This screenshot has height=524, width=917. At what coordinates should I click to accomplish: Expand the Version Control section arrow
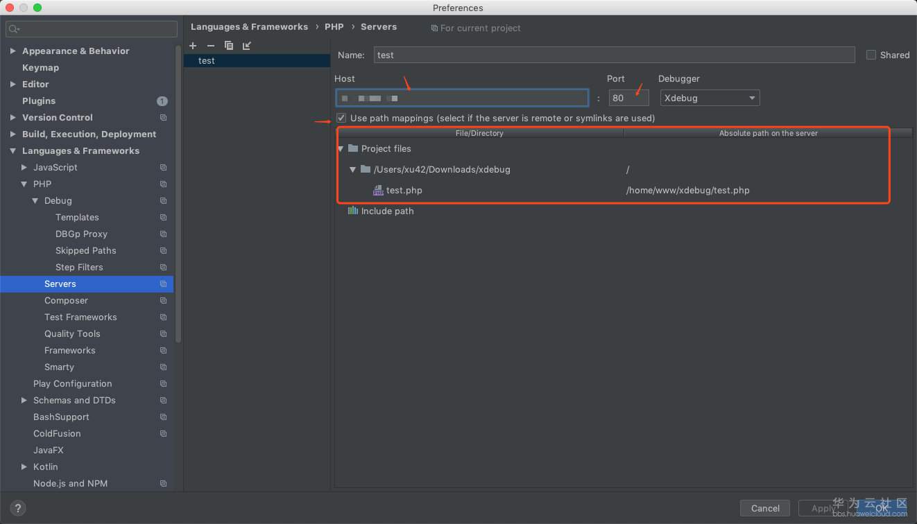(13, 118)
